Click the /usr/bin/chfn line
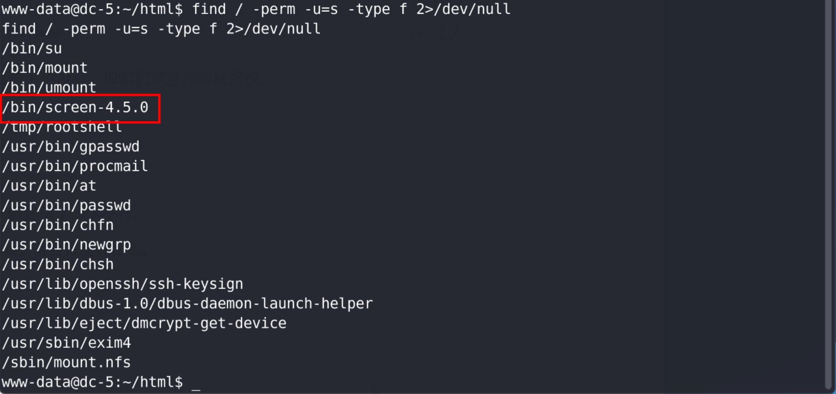This screenshot has height=394, width=836. pyautogui.click(x=58, y=225)
